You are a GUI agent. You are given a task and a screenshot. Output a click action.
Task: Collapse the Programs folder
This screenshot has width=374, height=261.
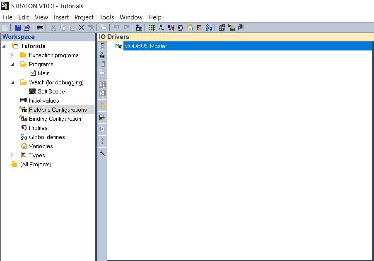13,64
